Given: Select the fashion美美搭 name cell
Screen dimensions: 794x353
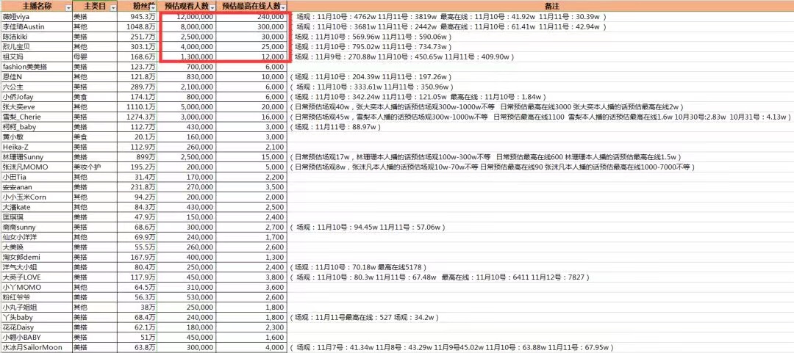Looking at the screenshot, I should point(37,67).
